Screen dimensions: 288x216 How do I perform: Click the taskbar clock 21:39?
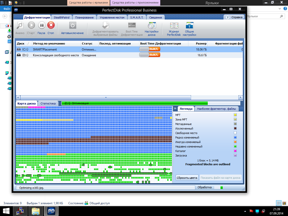276,209
